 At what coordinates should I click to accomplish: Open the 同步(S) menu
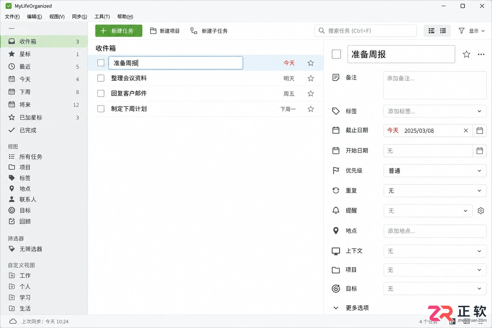(80, 16)
